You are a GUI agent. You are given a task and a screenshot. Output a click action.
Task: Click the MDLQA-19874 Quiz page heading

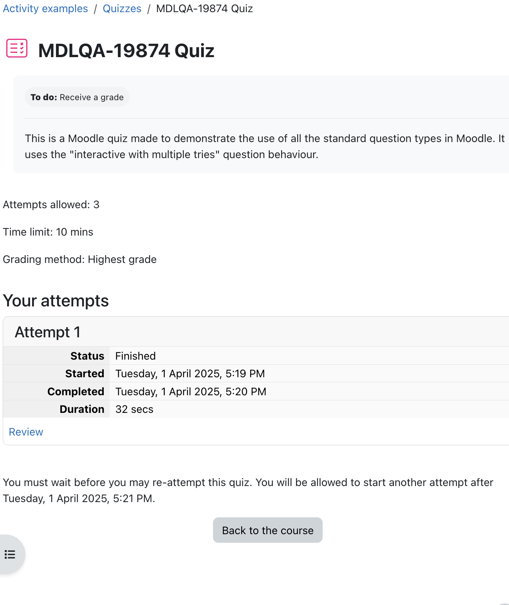point(126,50)
